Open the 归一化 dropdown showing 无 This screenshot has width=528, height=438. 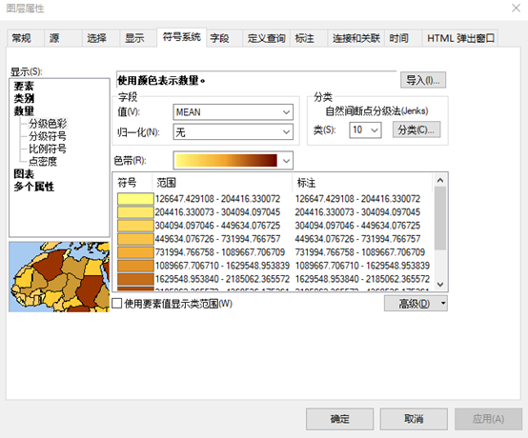[233, 131]
